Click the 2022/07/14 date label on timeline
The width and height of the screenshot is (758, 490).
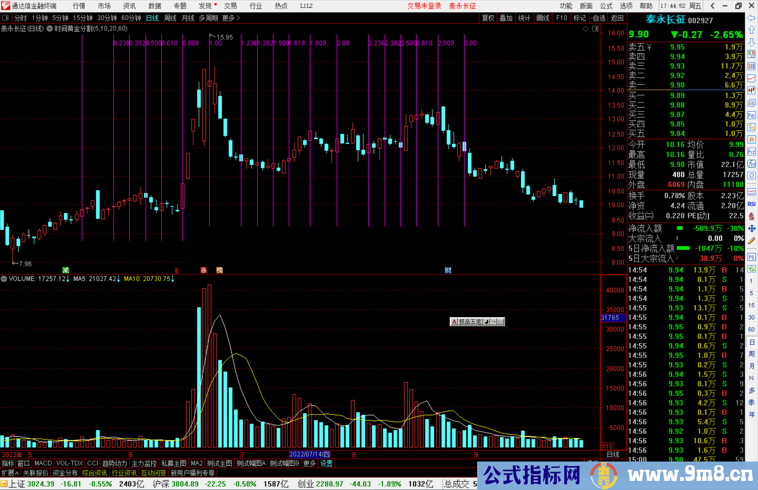click(309, 455)
